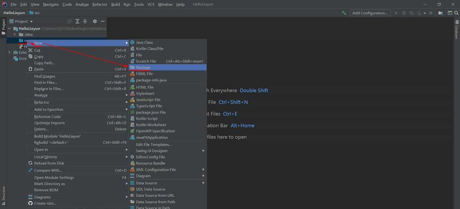Click the Add Configuration button
The width and height of the screenshot is (460, 209).
(x=370, y=13)
